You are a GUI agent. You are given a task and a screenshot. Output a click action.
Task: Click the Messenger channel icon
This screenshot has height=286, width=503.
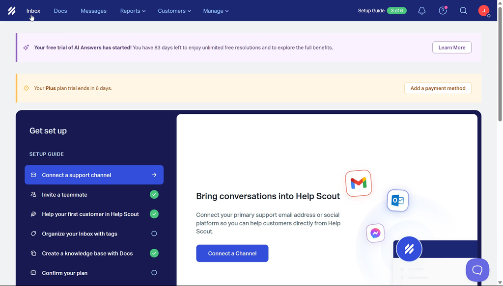pyautogui.click(x=375, y=234)
